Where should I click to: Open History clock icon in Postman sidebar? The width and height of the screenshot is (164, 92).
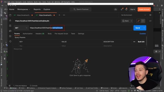pyautogui.click(x=10, y=41)
